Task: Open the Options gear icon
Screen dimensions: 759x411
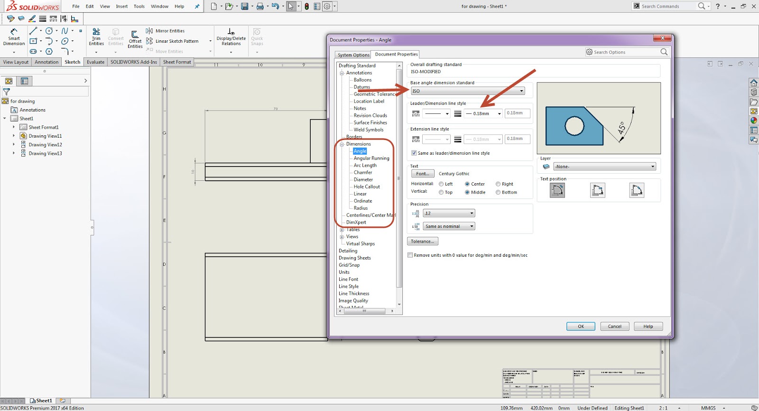Action: click(x=327, y=6)
